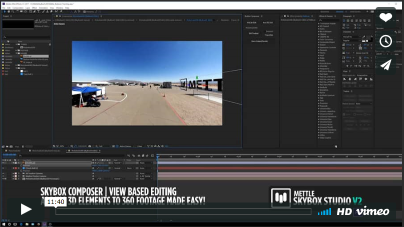The height and width of the screenshot is (227, 404).
Task: Select the Hand tool
Action: (9, 11)
